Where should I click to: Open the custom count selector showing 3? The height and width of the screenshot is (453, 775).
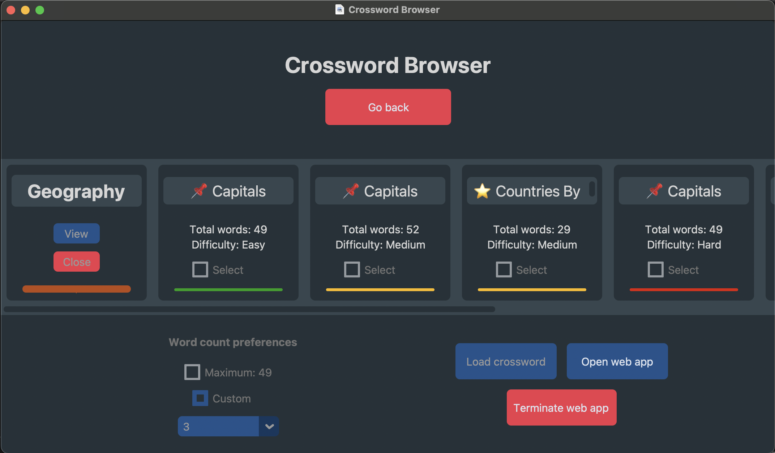218,426
